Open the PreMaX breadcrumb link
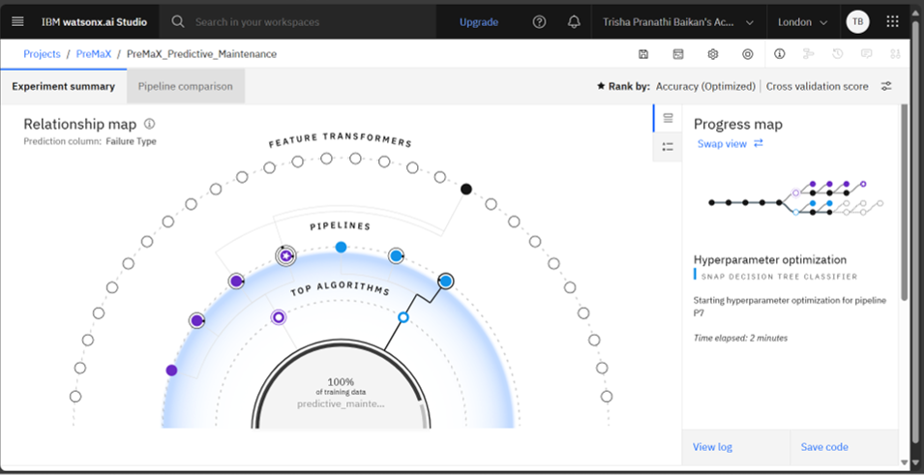Viewport: 924px width, 475px height. pos(92,54)
